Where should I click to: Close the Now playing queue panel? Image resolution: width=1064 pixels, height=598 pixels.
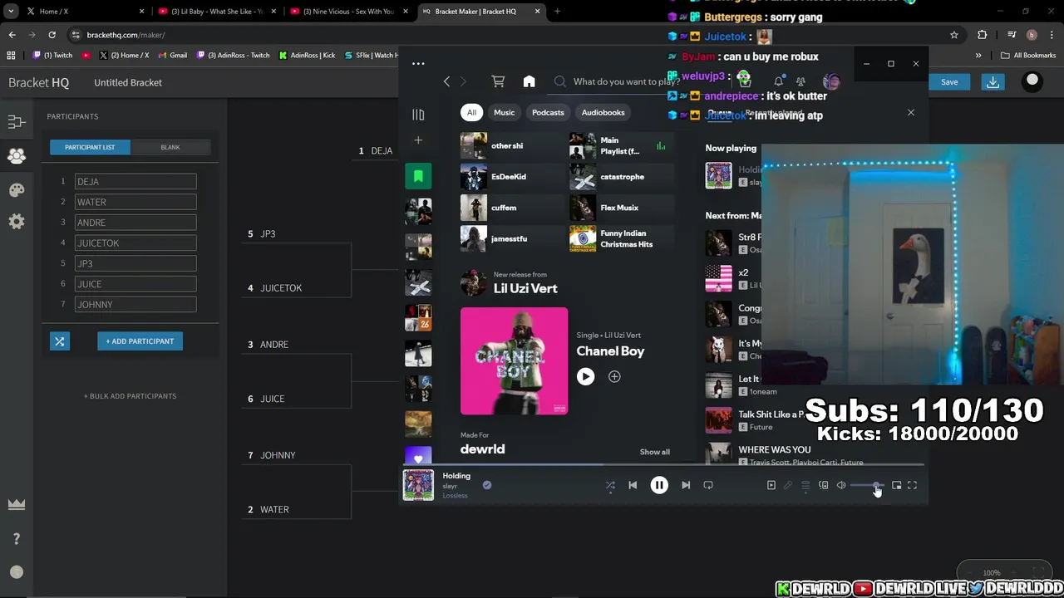pos(911,112)
